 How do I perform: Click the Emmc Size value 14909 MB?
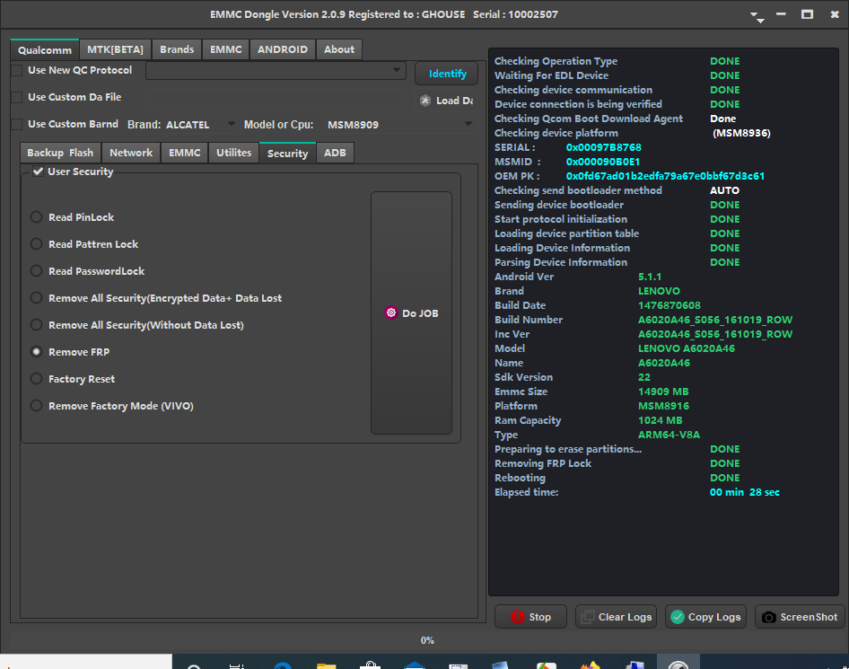point(663,392)
